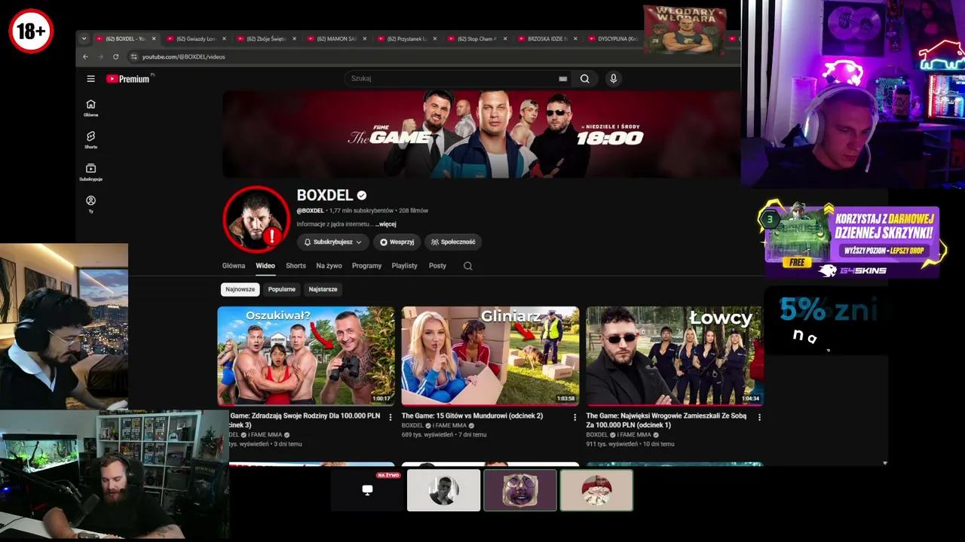Screen dimensions: 965x542
Task: Start voice search with the microphone icon
Action: coord(613,78)
